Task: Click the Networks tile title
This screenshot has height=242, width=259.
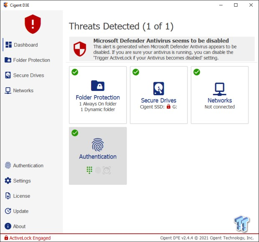Action: coord(220,100)
